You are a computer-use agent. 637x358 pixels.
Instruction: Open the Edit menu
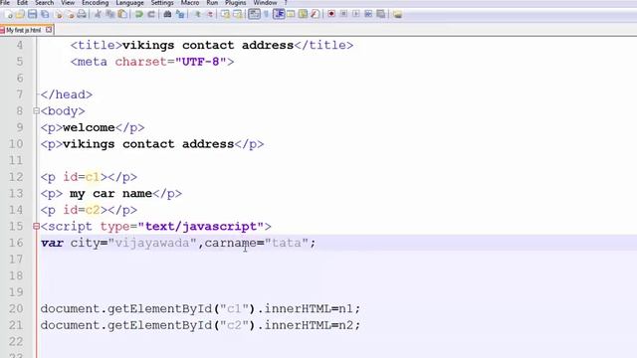[x=22, y=2]
